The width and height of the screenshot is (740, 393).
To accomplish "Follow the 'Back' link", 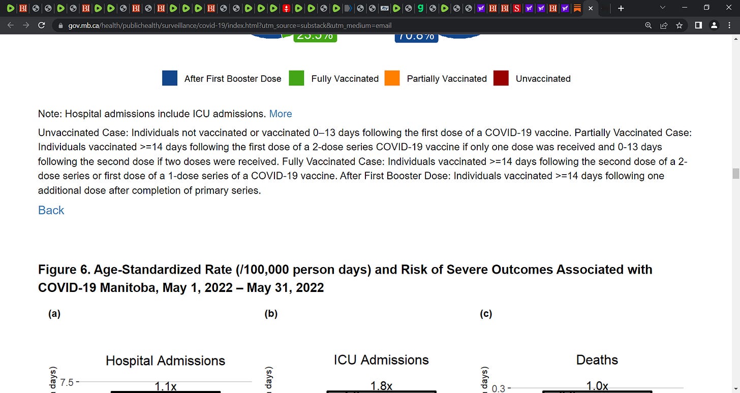I will point(51,210).
